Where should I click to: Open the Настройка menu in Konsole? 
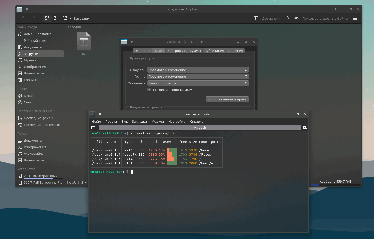177,121
